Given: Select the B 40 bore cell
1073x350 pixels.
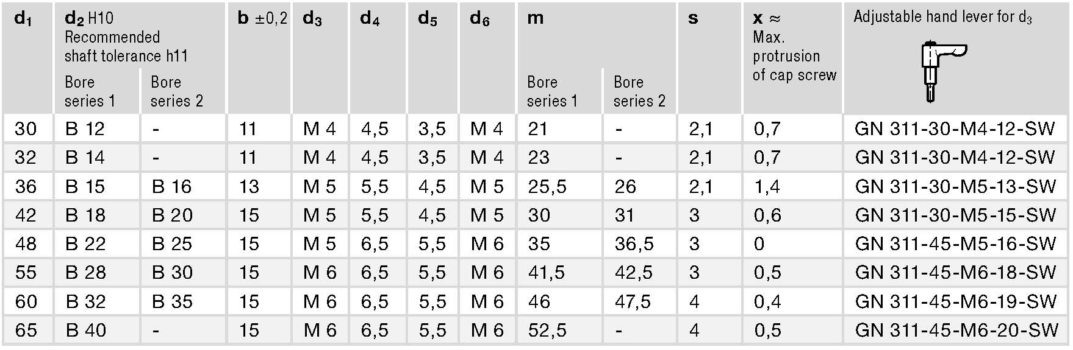Looking at the screenshot, I should pyautogui.click(x=85, y=330).
